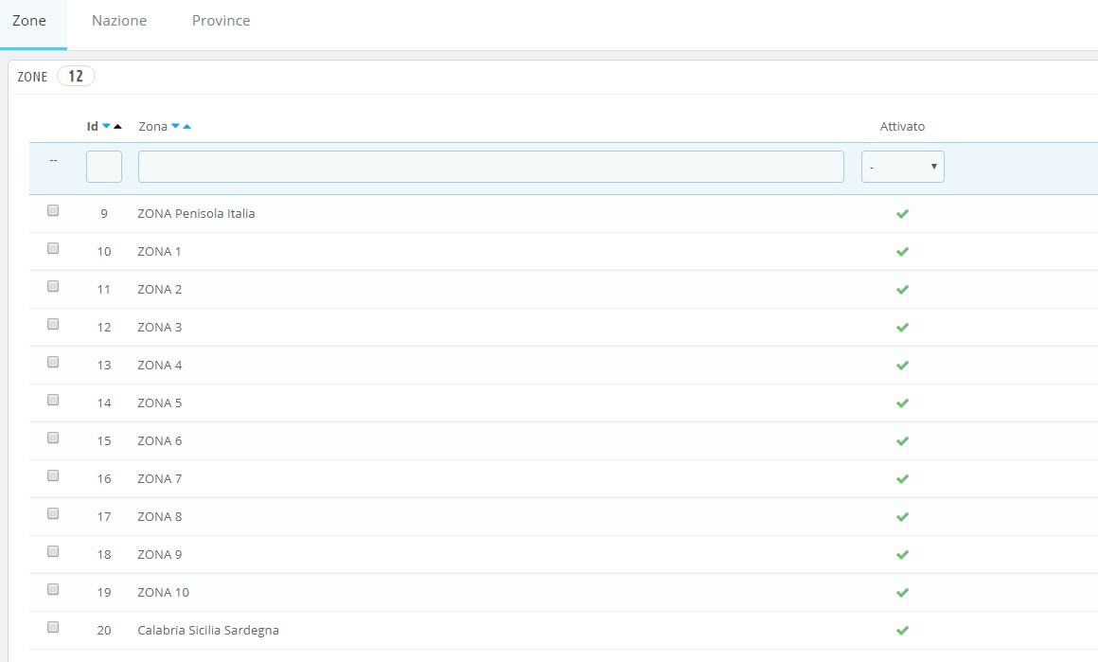Tick the ZONA 3 row checkbox
Image resolution: width=1098 pixels, height=662 pixels.
click(52, 324)
